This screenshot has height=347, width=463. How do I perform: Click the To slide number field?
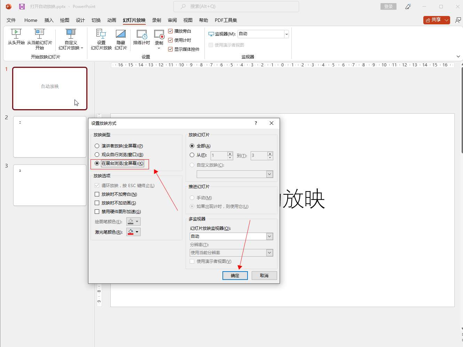(259, 155)
